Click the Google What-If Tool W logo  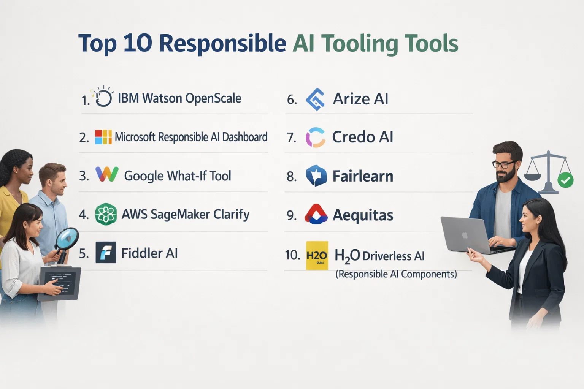pyautogui.click(x=107, y=174)
